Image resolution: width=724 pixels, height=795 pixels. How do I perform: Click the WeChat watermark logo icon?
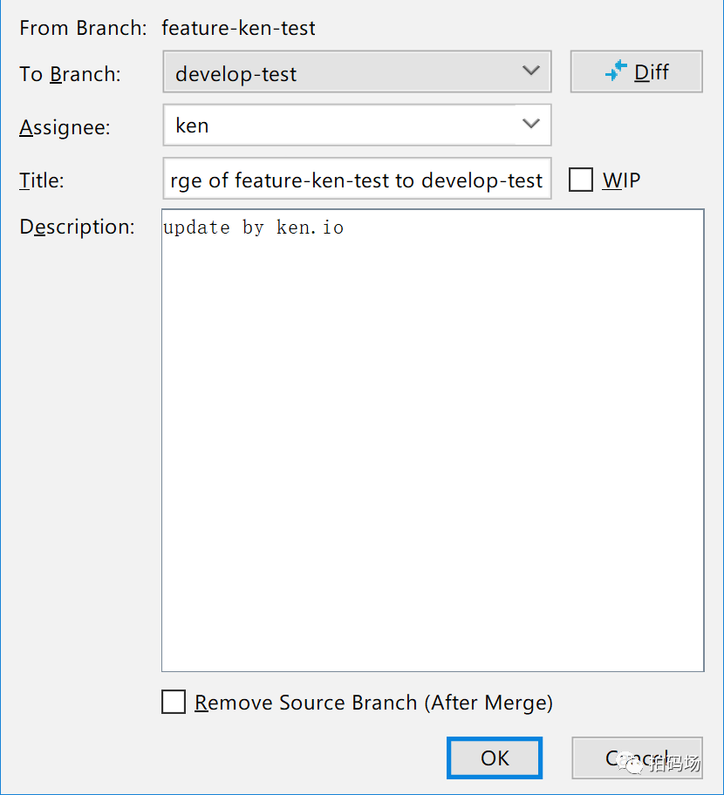(x=634, y=764)
